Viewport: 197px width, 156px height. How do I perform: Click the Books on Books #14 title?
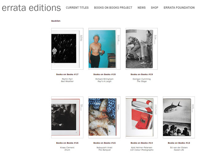(x=142, y=143)
